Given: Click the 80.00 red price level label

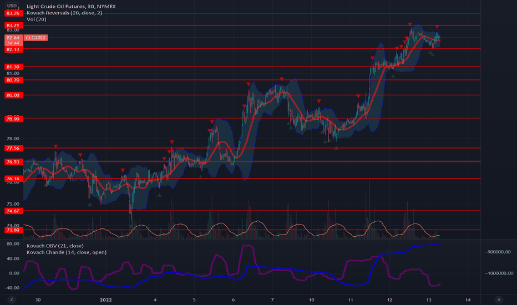Looking at the screenshot, I should point(14,95).
